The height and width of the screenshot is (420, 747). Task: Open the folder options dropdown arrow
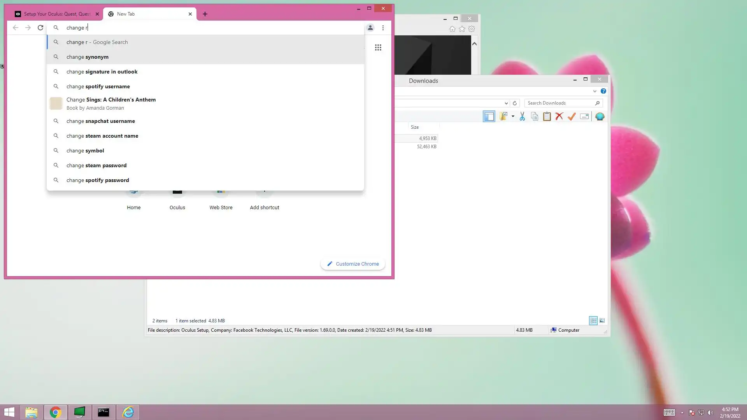coord(513,116)
